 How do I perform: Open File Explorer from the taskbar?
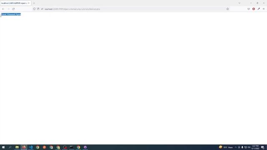click(x=17, y=147)
